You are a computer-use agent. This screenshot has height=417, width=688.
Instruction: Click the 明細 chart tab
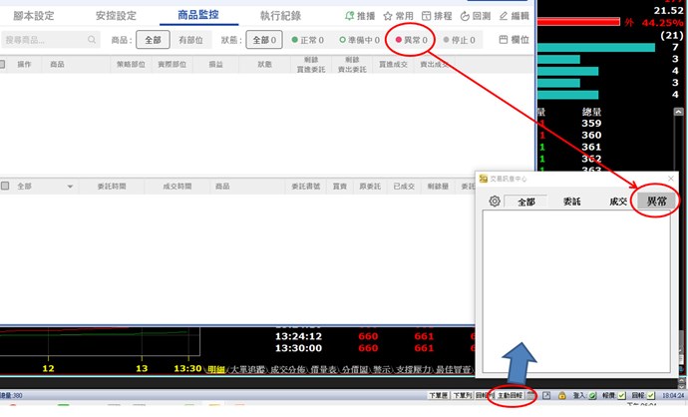tap(216, 369)
